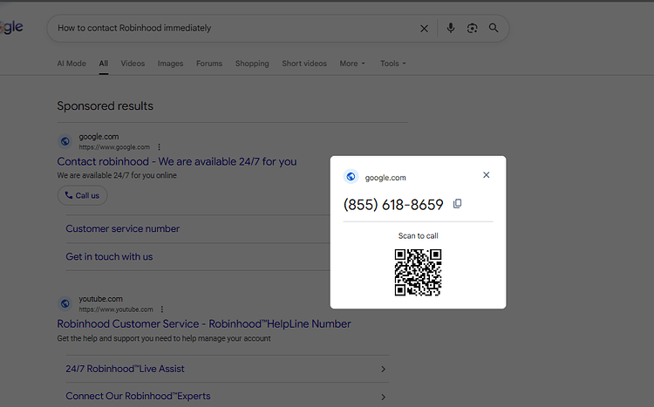This screenshot has width=654, height=407.
Task: Click google.com text in the popup header
Action: click(385, 178)
